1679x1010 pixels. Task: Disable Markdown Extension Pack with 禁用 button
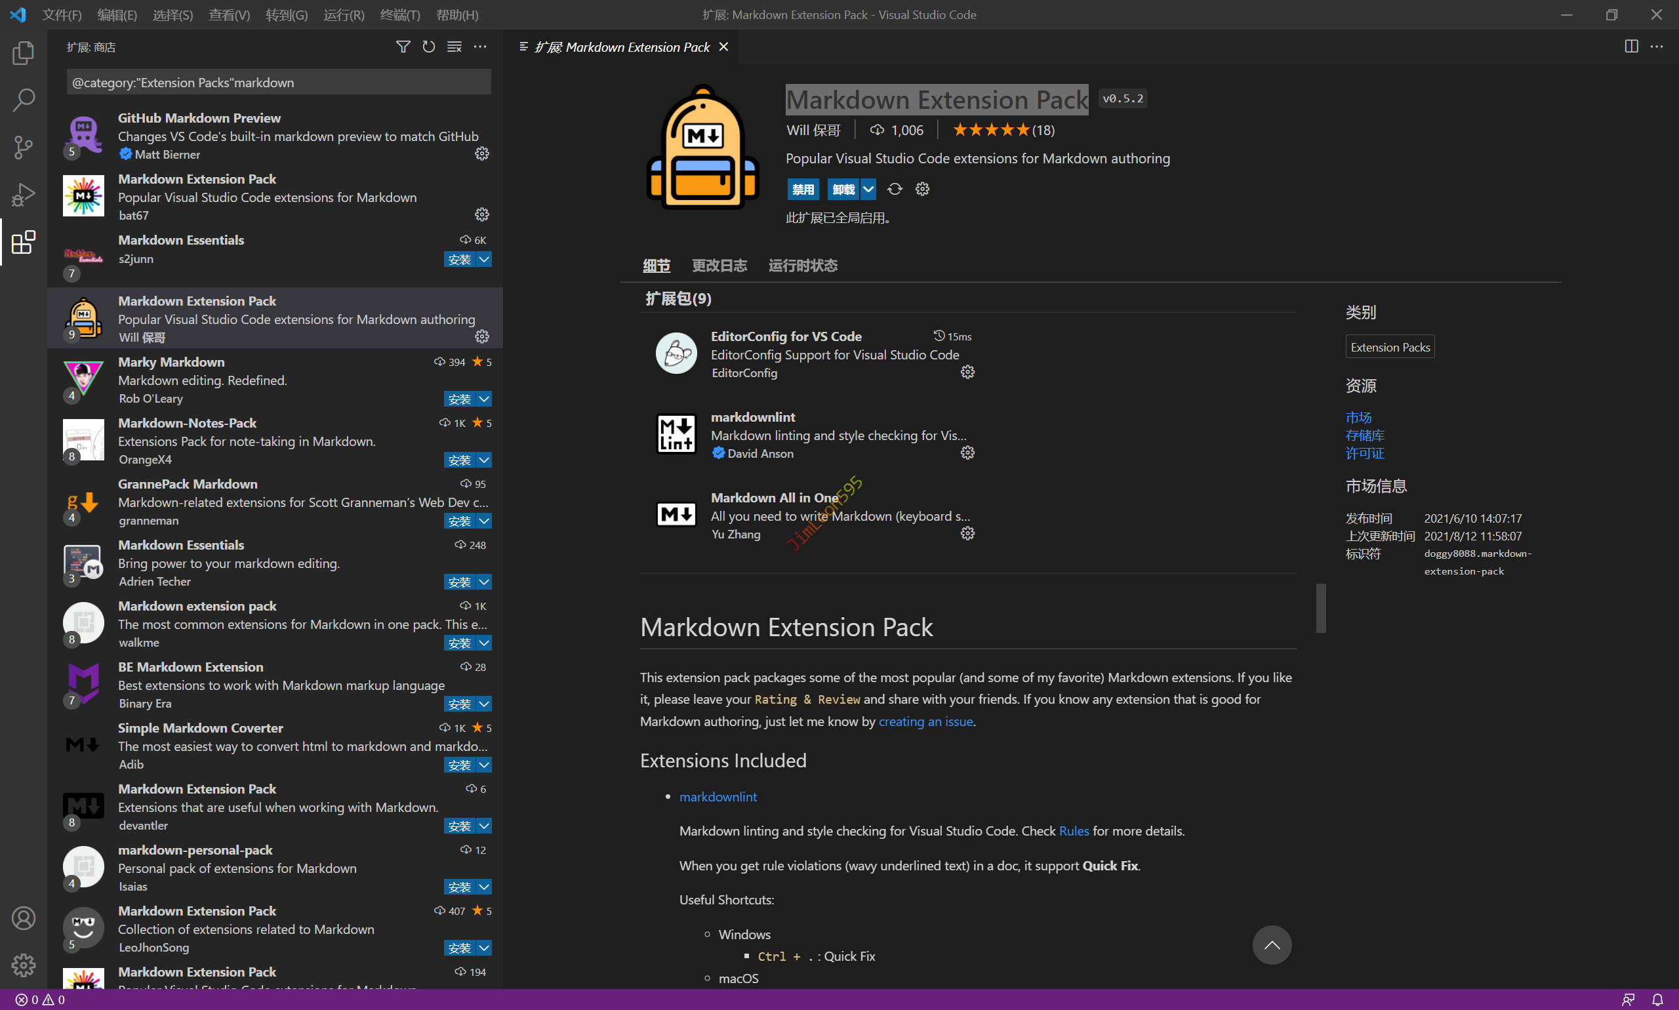(802, 189)
